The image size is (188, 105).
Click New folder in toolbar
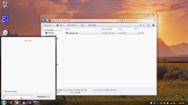[92, 25]
